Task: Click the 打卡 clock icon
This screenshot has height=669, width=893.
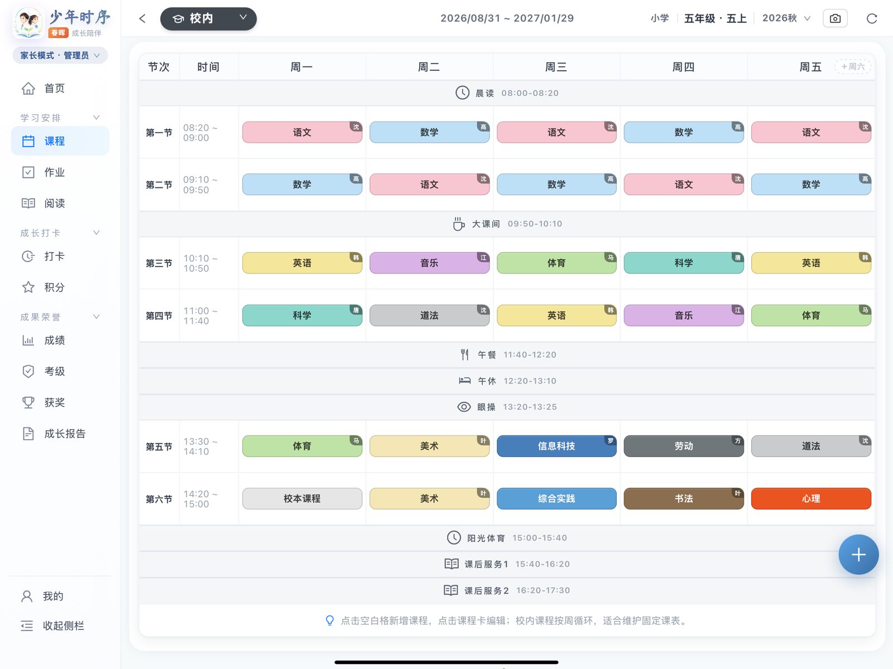Action: click(28, 256)
